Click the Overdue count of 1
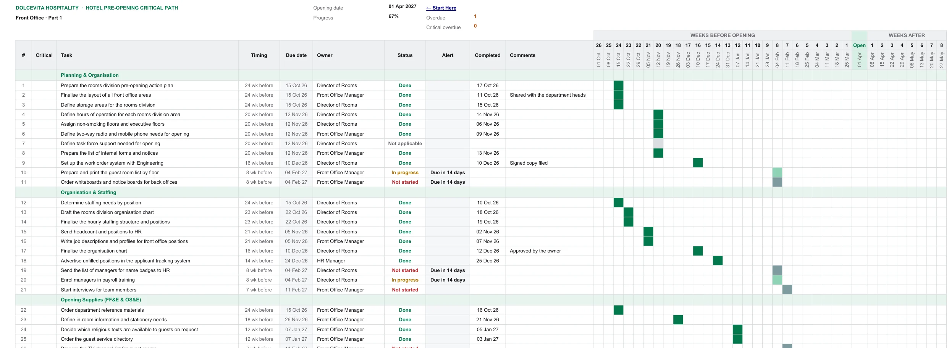949x348 pixels. point(475,16)
